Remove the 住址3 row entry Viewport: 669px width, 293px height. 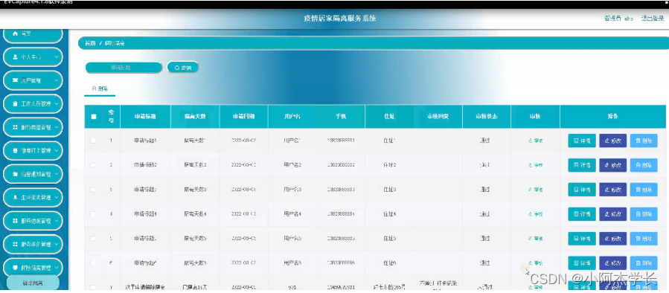[x=644, y=190]
